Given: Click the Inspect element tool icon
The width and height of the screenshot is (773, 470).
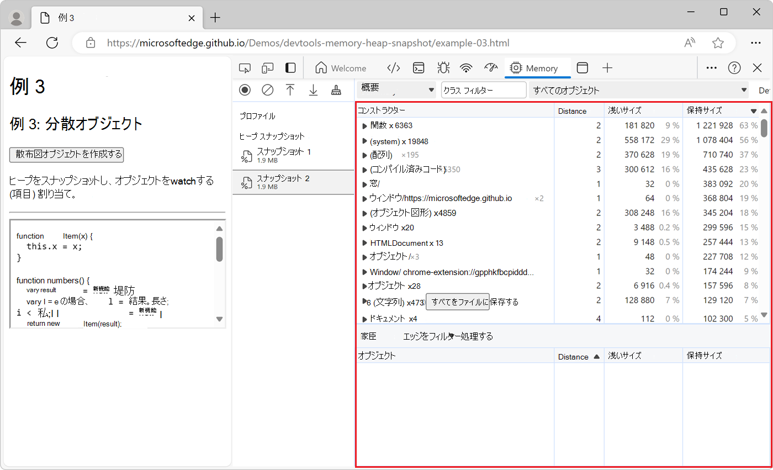Looking at the screenshot, I should pos(245,68).
